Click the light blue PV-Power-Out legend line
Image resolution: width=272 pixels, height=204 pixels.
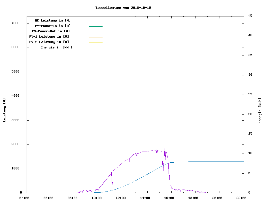[x=95, y=32]
